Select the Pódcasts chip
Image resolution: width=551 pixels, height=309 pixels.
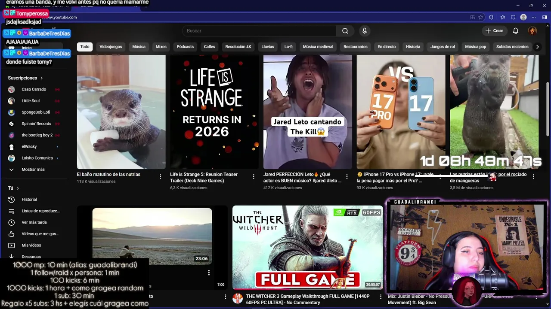[x=185, y=47]
